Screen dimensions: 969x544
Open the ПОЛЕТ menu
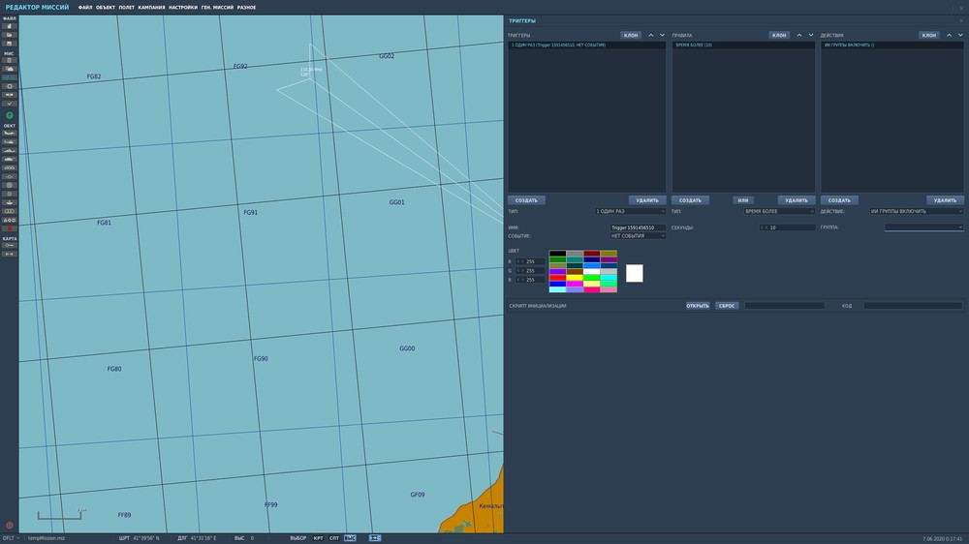[127, 8]
